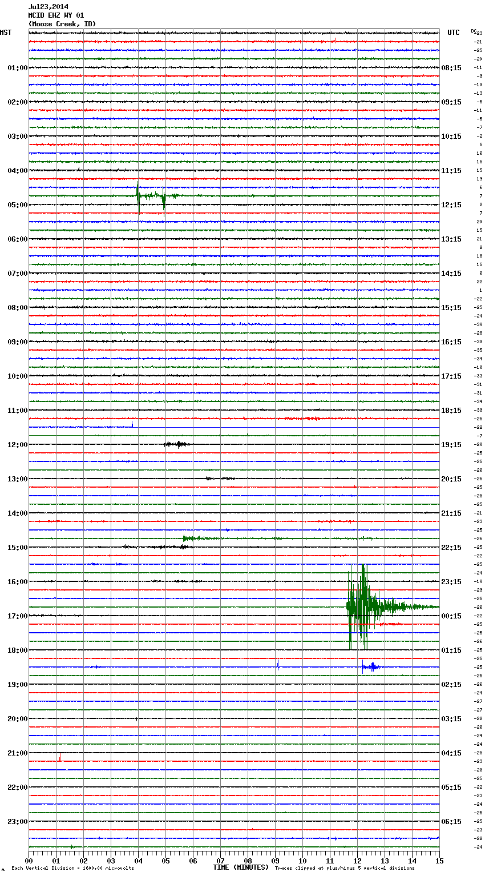Click the 19:15 UTC time label

click(451, 445)
